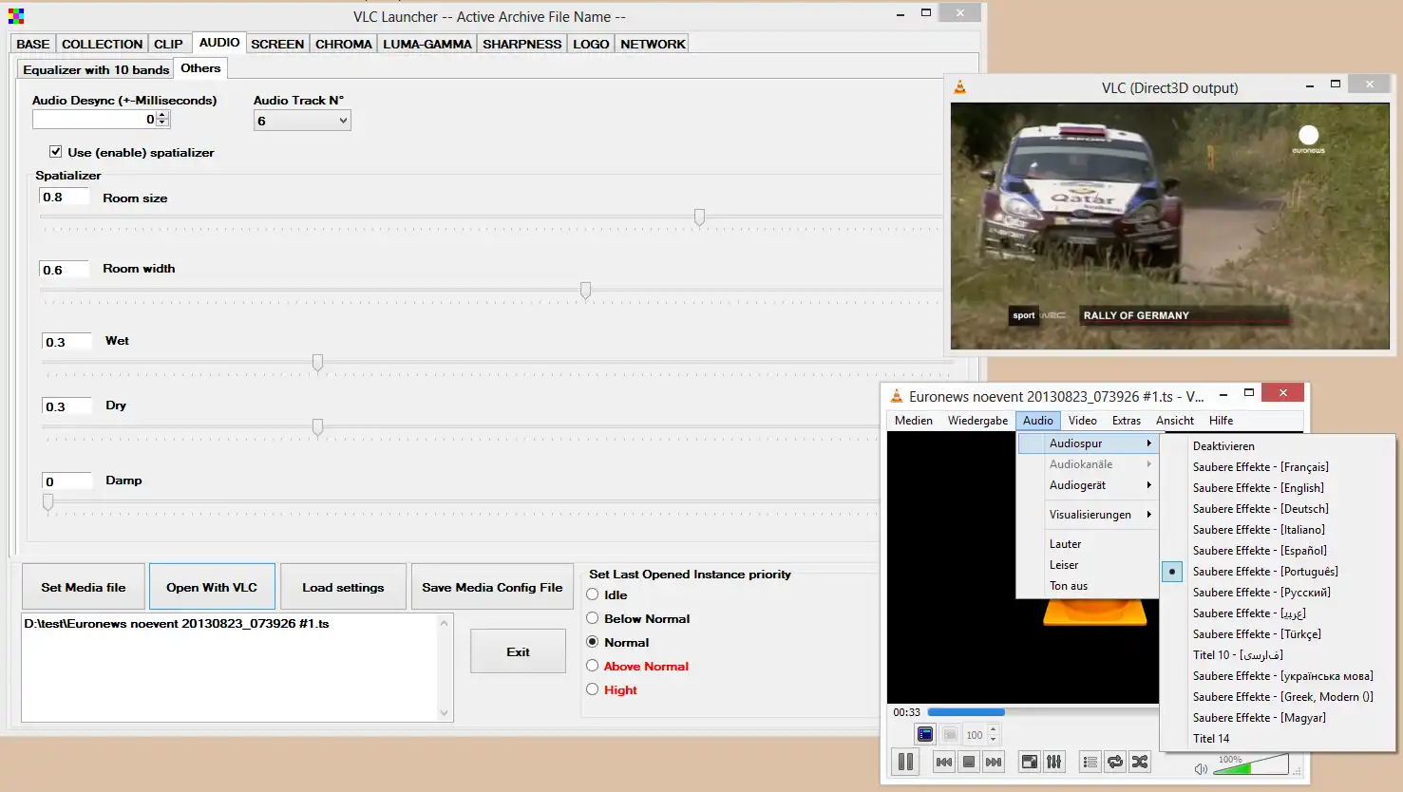
Task: Show the playlist view
Action: 1090,762
